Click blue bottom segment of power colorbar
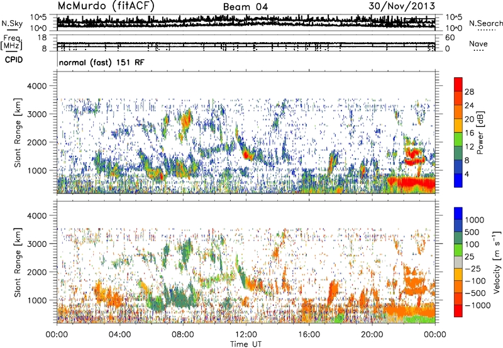The height and width of the screenshot is (348, 503). coord(458,180)
